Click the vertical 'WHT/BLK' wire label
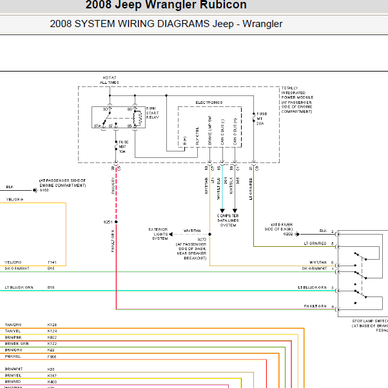The width and height of the screenshot is (388, 388). coord(231,186)
